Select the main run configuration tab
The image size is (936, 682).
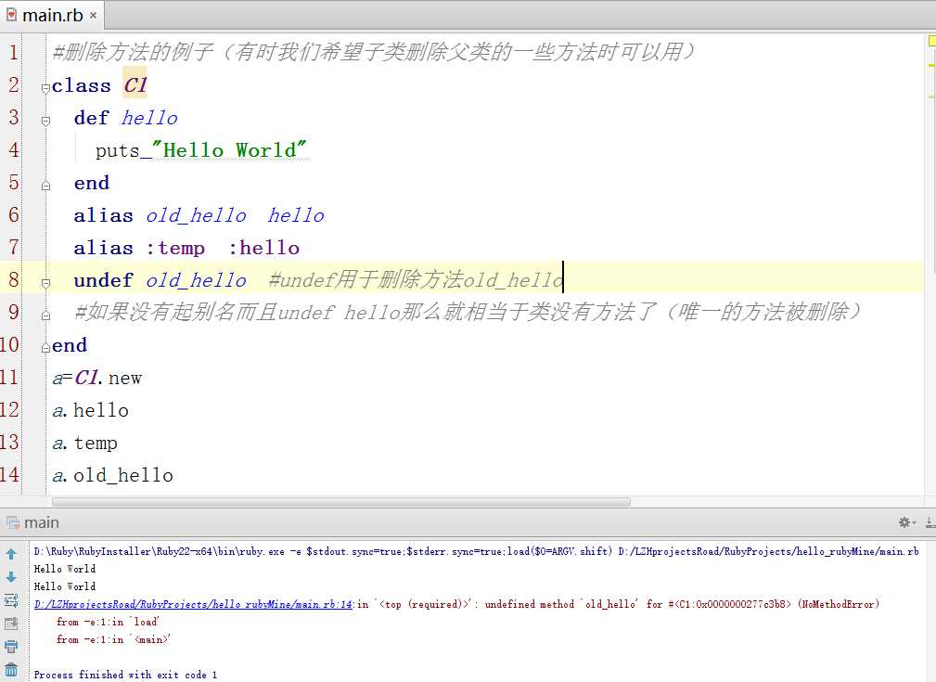[x=32, y=522]
